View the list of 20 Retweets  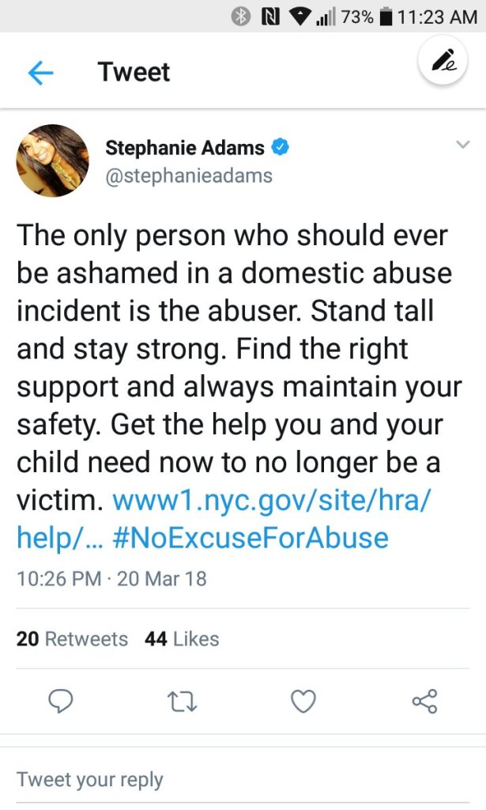click(72, 639)
